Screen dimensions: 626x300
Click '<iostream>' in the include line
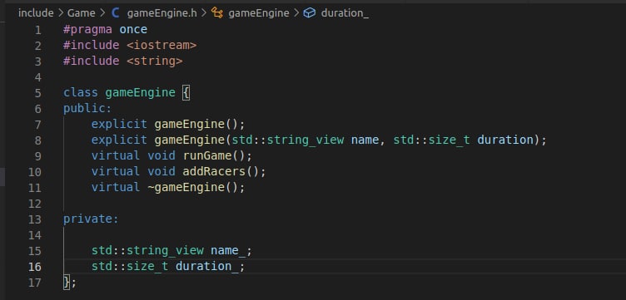point(161,45)
